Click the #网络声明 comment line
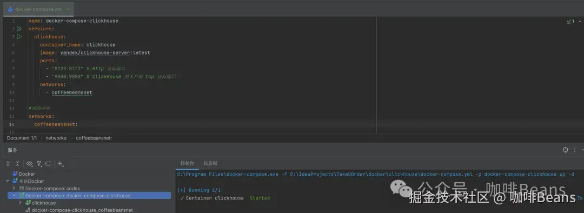 click(x=39, y=108)
